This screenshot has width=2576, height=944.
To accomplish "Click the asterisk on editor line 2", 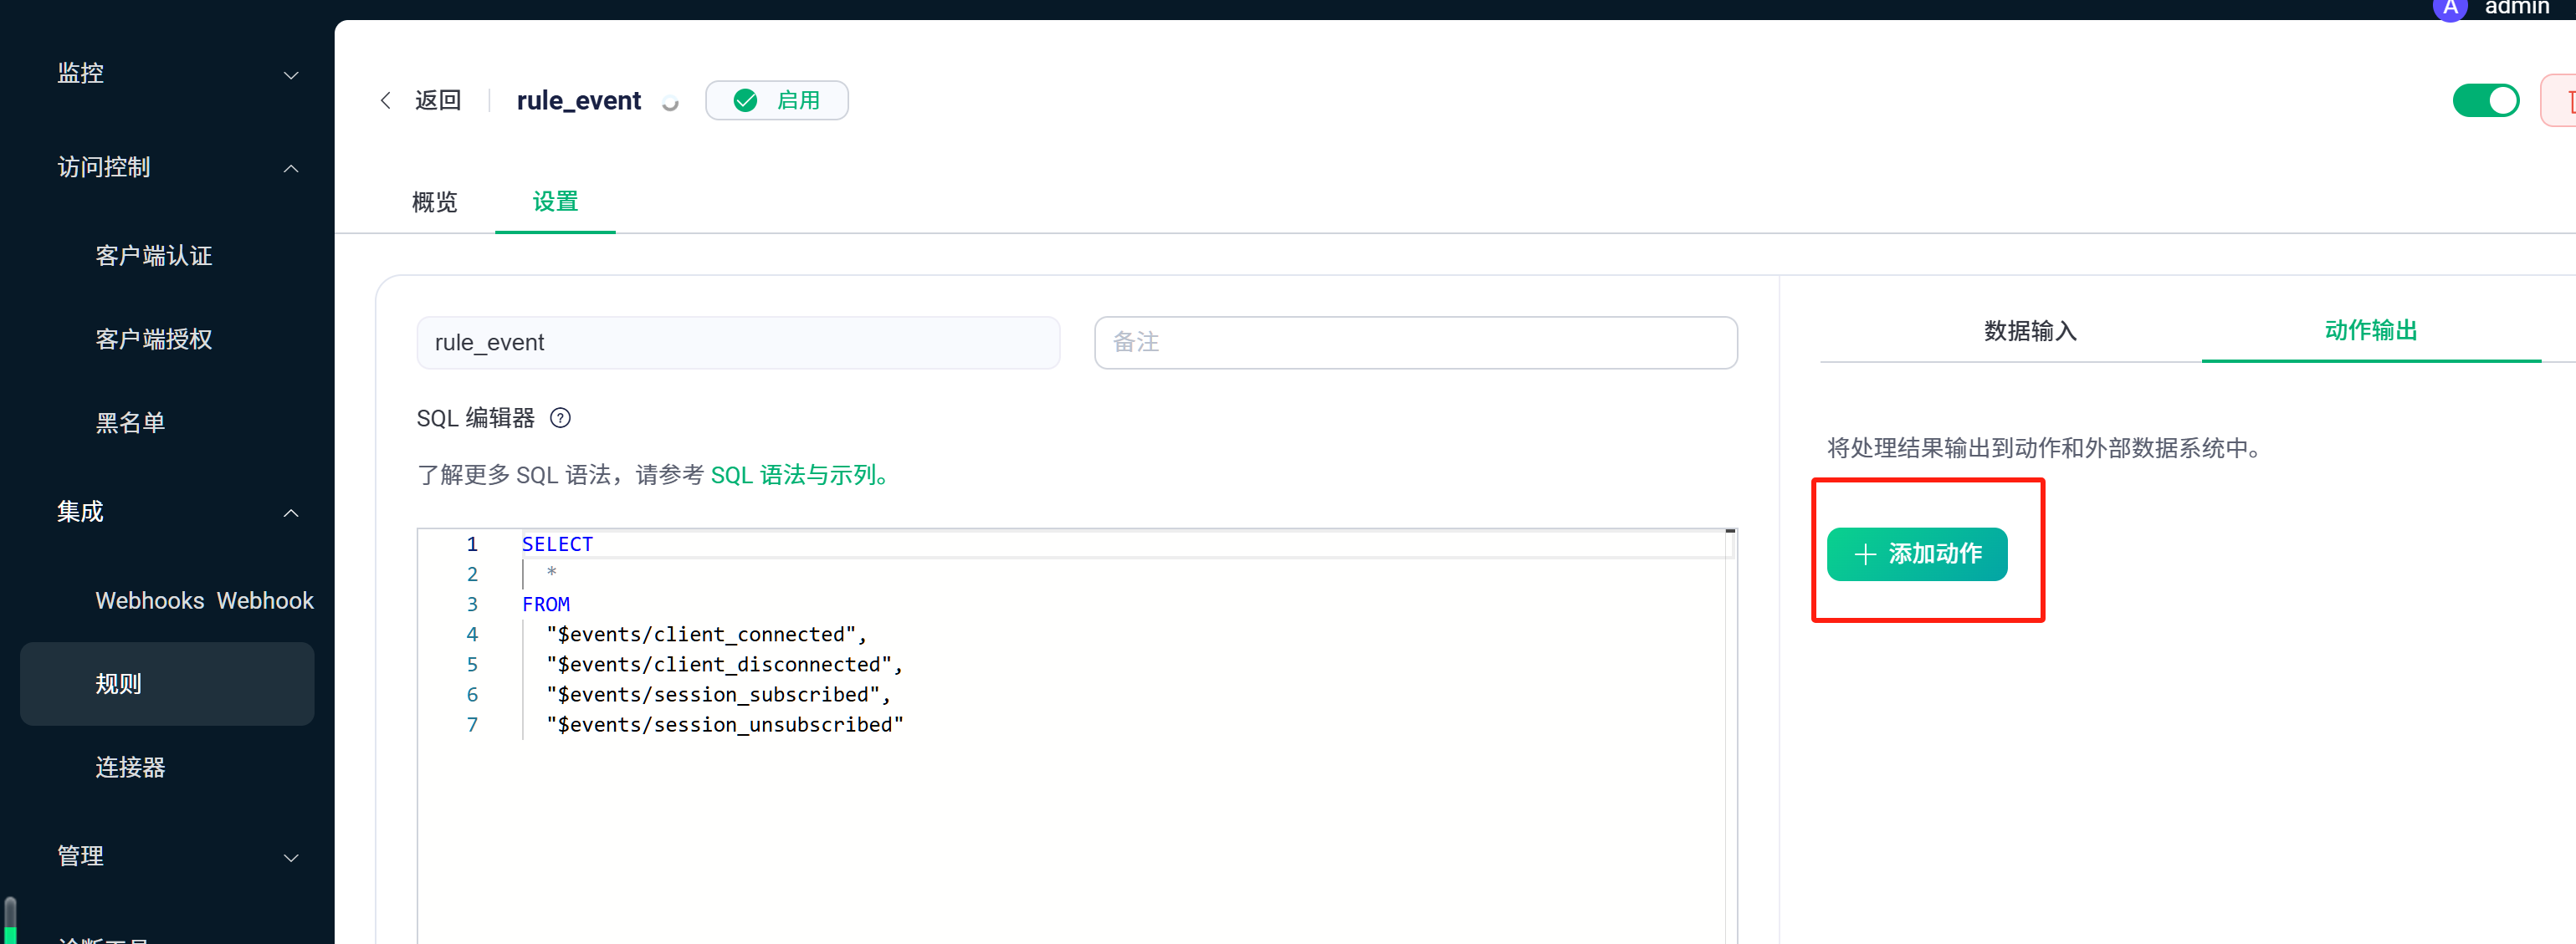I will [551, 573].
